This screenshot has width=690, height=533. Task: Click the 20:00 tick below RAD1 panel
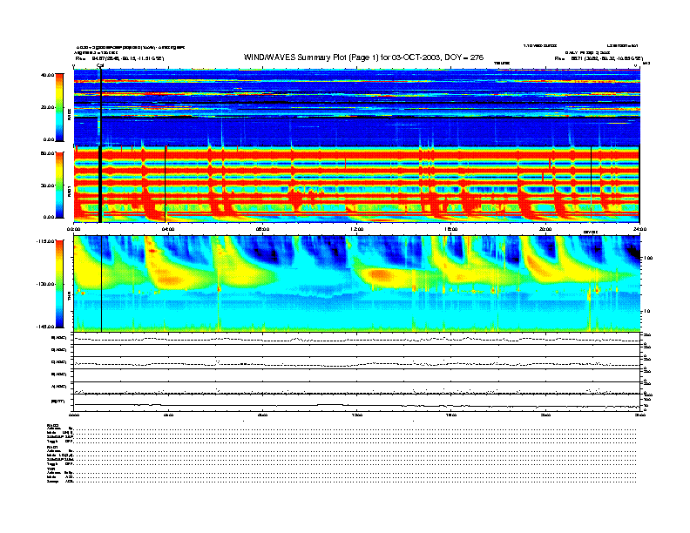coord(545,229)
